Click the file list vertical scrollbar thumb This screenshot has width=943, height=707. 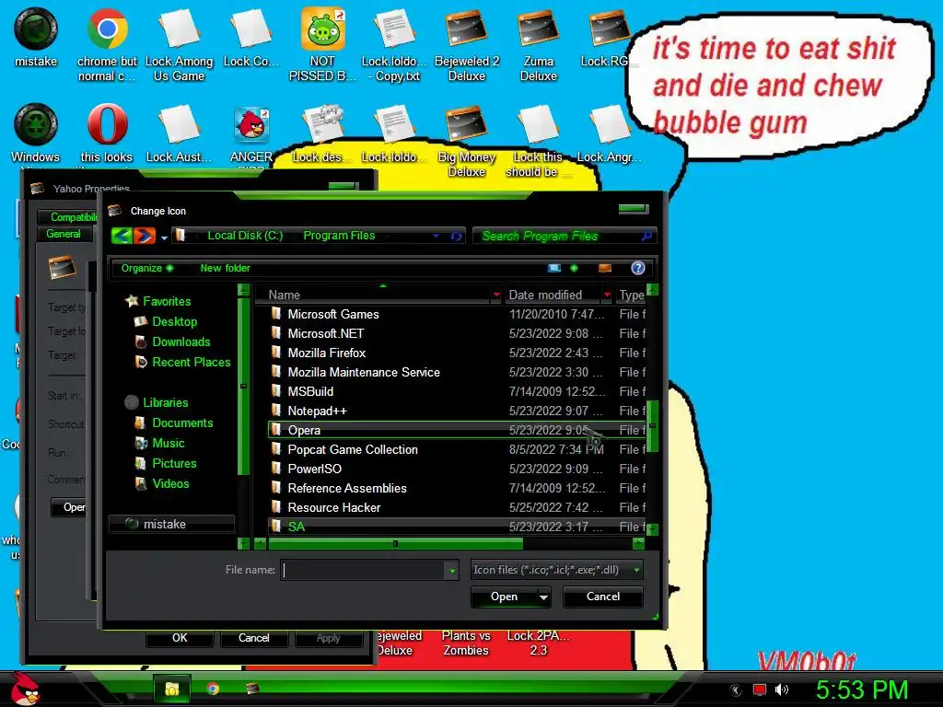pyautogui.click(x=652, y=425)
